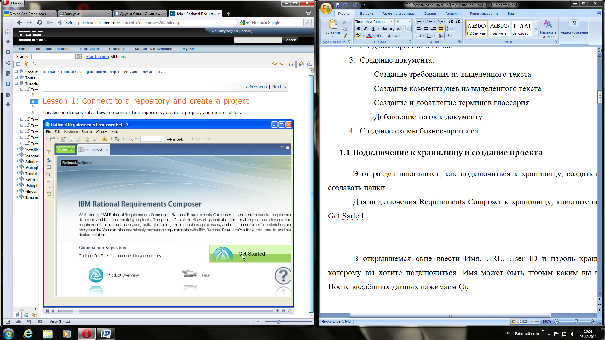Click the Grow Font icon
Screen dimensions: 605x340
pyautogui.click(x=390, y=36)
